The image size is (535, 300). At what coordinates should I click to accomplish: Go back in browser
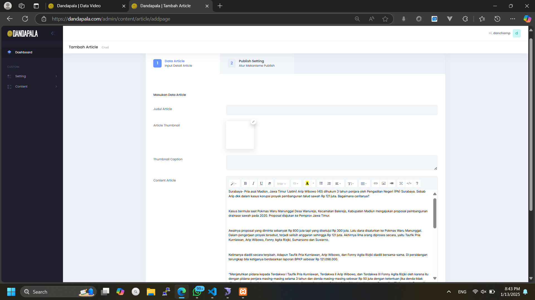(x=10, y=19)
